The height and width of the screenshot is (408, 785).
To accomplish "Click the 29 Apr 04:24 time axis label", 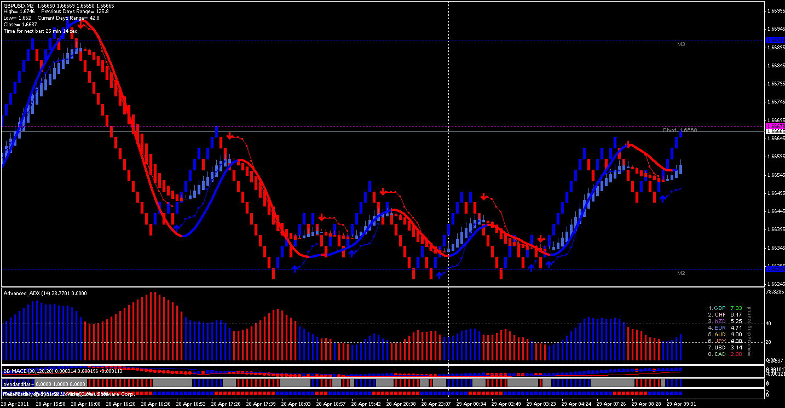I will (x=578, y=404).
